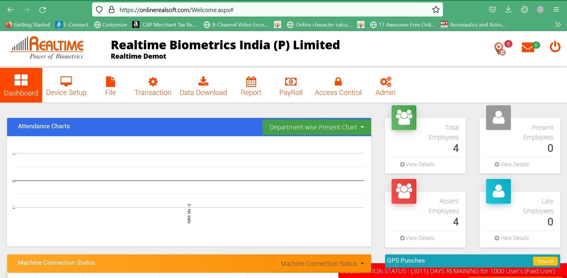
Task: Open browser downloads arrow icon
Action: click(508, 10)
